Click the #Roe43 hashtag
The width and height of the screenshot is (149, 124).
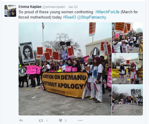pos(69,17)
